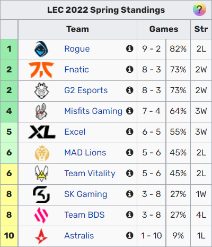Click info icon in MAD Lions row
This screenshot has width=212, height=247.
(129, 152)
